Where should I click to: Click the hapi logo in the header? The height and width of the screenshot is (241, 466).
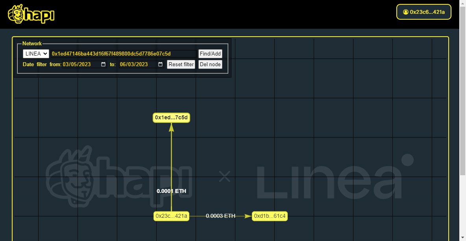31,14
